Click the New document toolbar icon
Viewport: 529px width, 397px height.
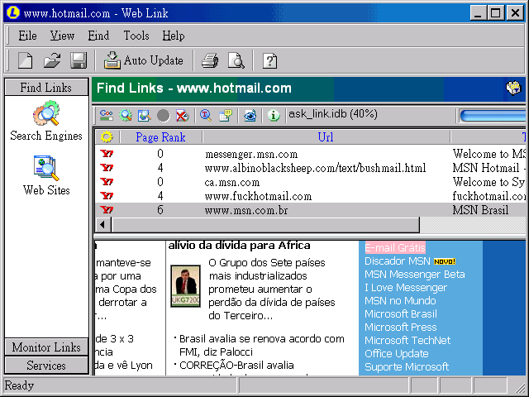(x=26, y=60)
